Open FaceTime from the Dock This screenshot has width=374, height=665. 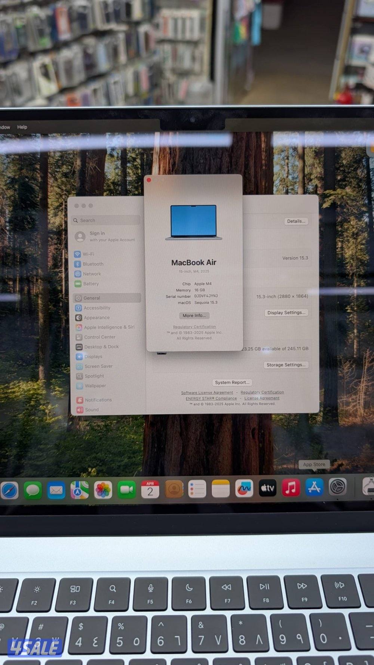[126, 489]
